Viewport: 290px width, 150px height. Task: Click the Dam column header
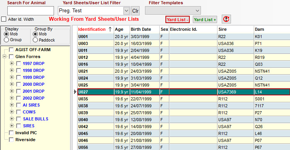[x=272, y=29]
